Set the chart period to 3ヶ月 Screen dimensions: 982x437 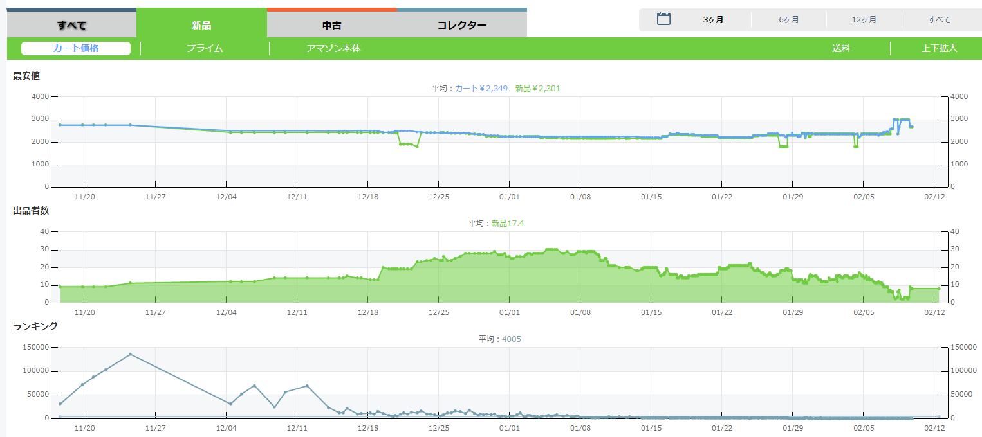713,20
